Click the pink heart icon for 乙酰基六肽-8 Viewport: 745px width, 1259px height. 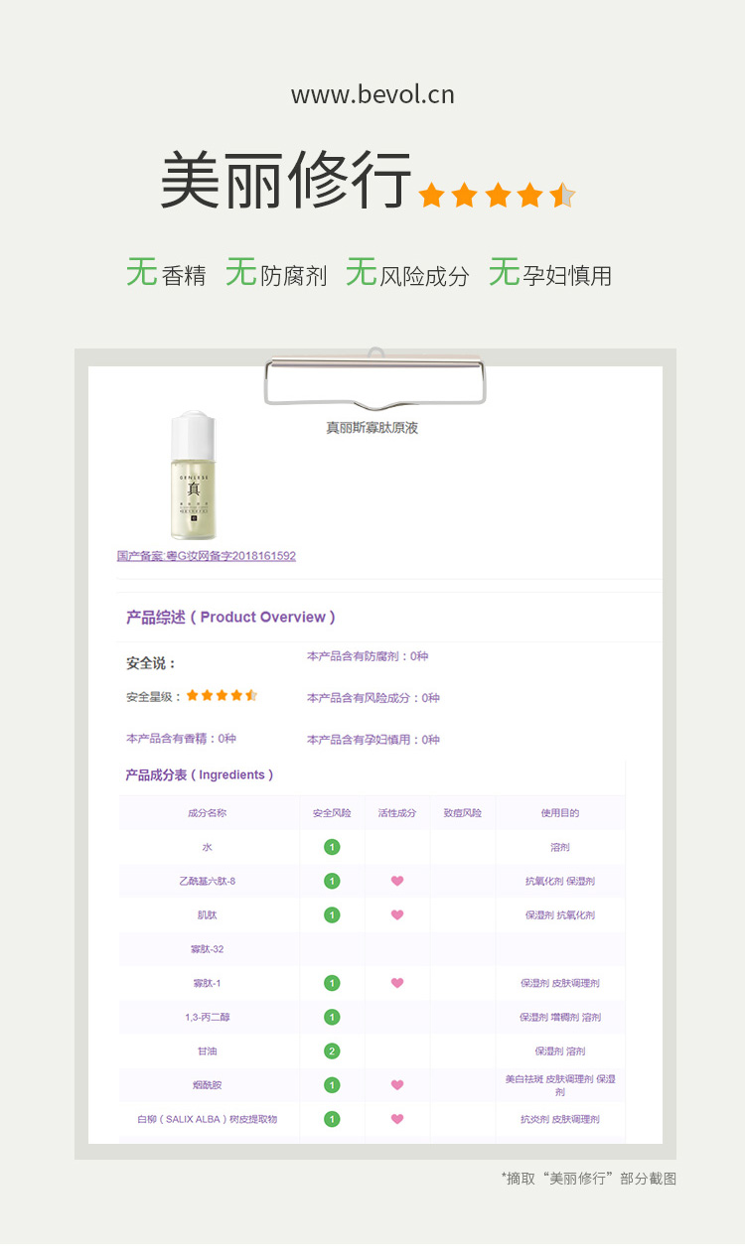397,881
